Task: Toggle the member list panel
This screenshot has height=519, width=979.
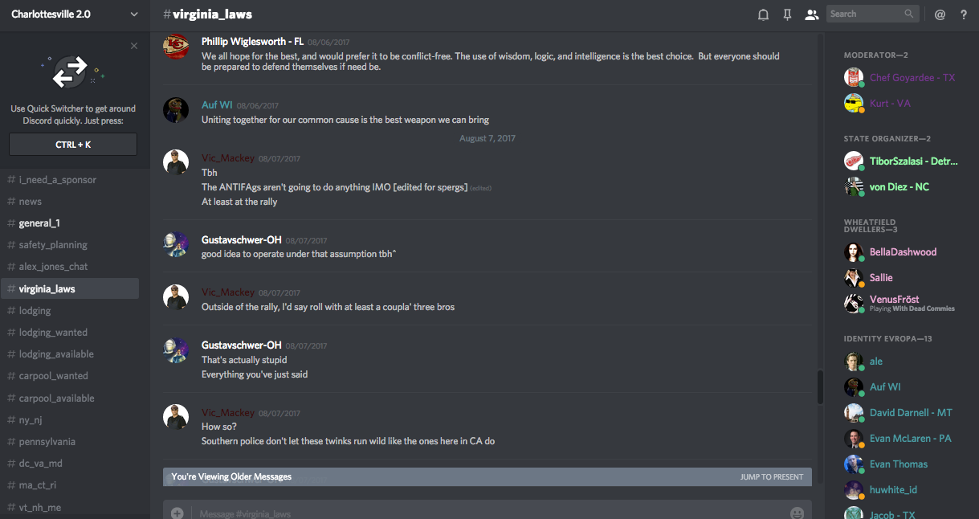Action: [x=812, y=14]
